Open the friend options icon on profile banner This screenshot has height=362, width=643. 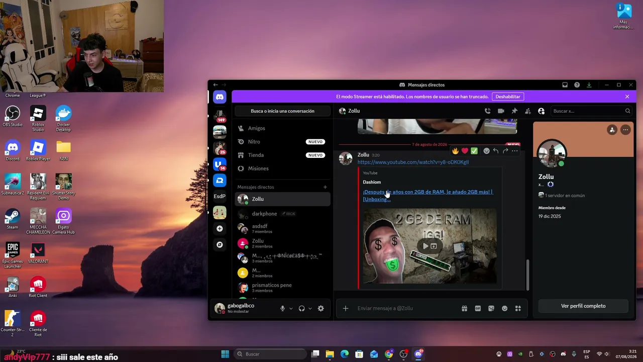pyautogui.click(x=612, y=130)
